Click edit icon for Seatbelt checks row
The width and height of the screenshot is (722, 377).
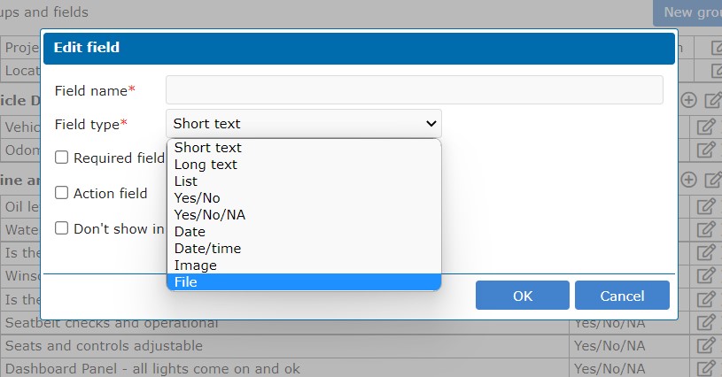[707, 323]
